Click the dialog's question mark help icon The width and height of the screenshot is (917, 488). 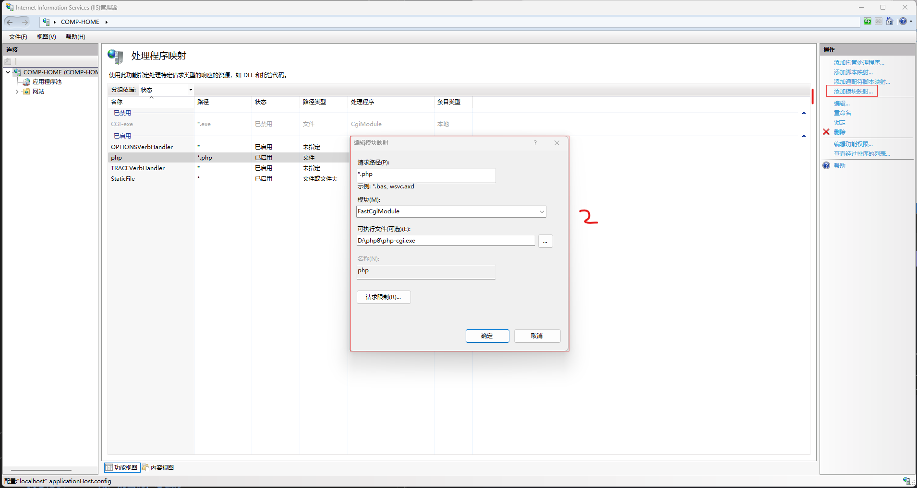click(x=535, y=143)
